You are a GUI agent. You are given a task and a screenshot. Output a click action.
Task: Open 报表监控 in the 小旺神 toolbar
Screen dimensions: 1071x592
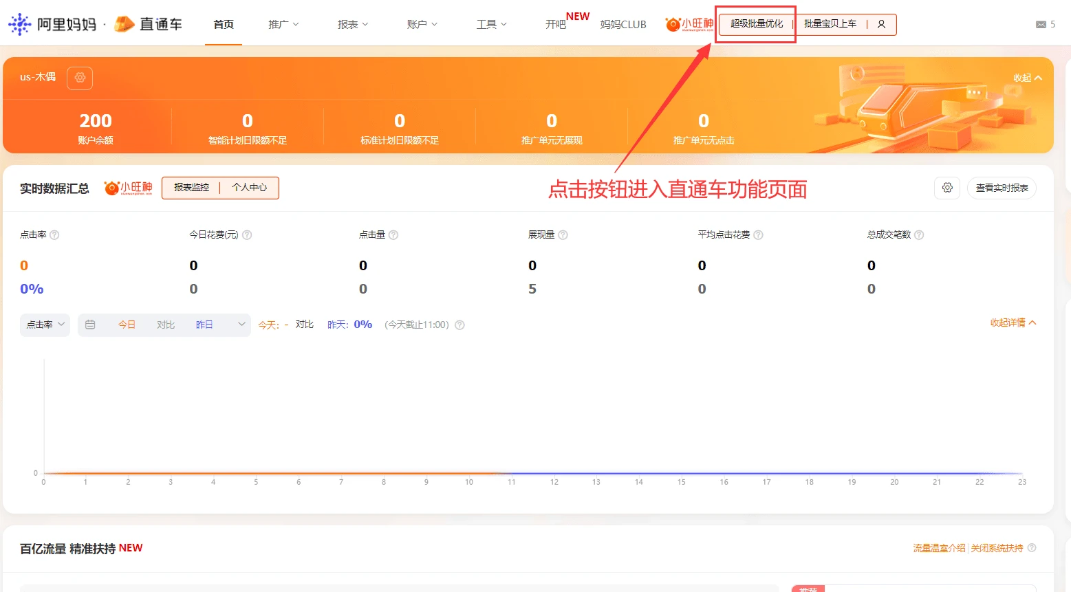click(191, 188)
